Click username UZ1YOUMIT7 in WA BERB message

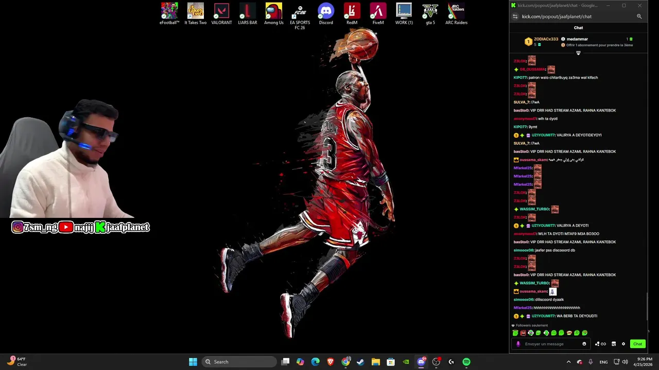click(x=543, y=316)
